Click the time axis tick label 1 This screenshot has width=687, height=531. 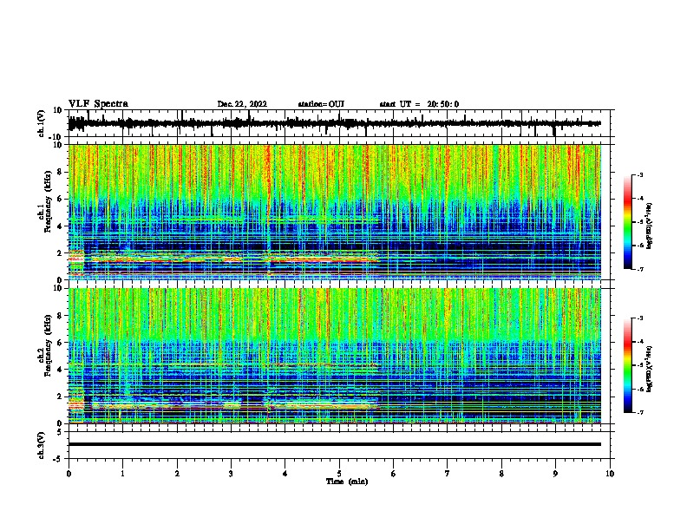(122, 474)
